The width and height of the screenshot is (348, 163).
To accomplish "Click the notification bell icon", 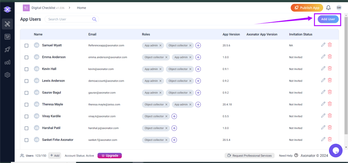I will point(328,8).
